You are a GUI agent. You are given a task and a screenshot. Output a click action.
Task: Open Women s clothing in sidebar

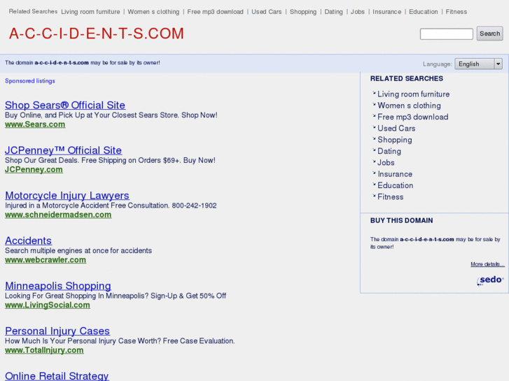tap(409, 106)
